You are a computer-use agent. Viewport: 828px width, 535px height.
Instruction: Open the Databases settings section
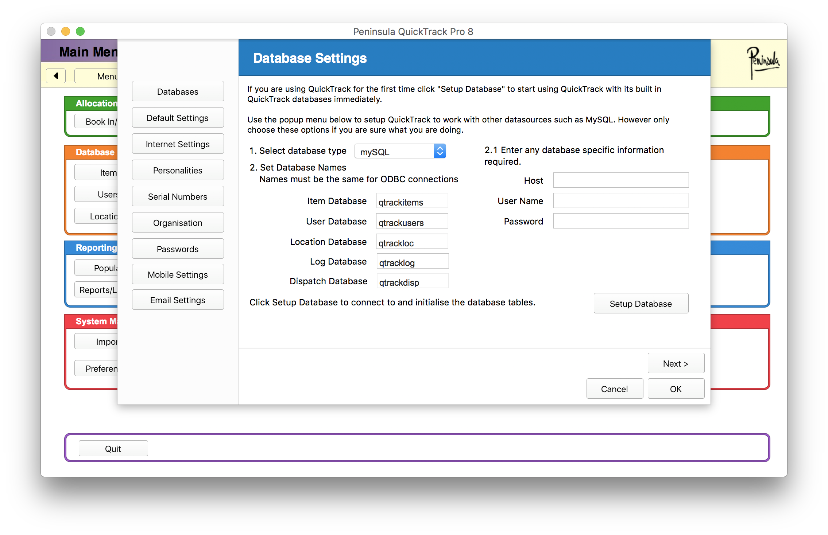[178, 91]
